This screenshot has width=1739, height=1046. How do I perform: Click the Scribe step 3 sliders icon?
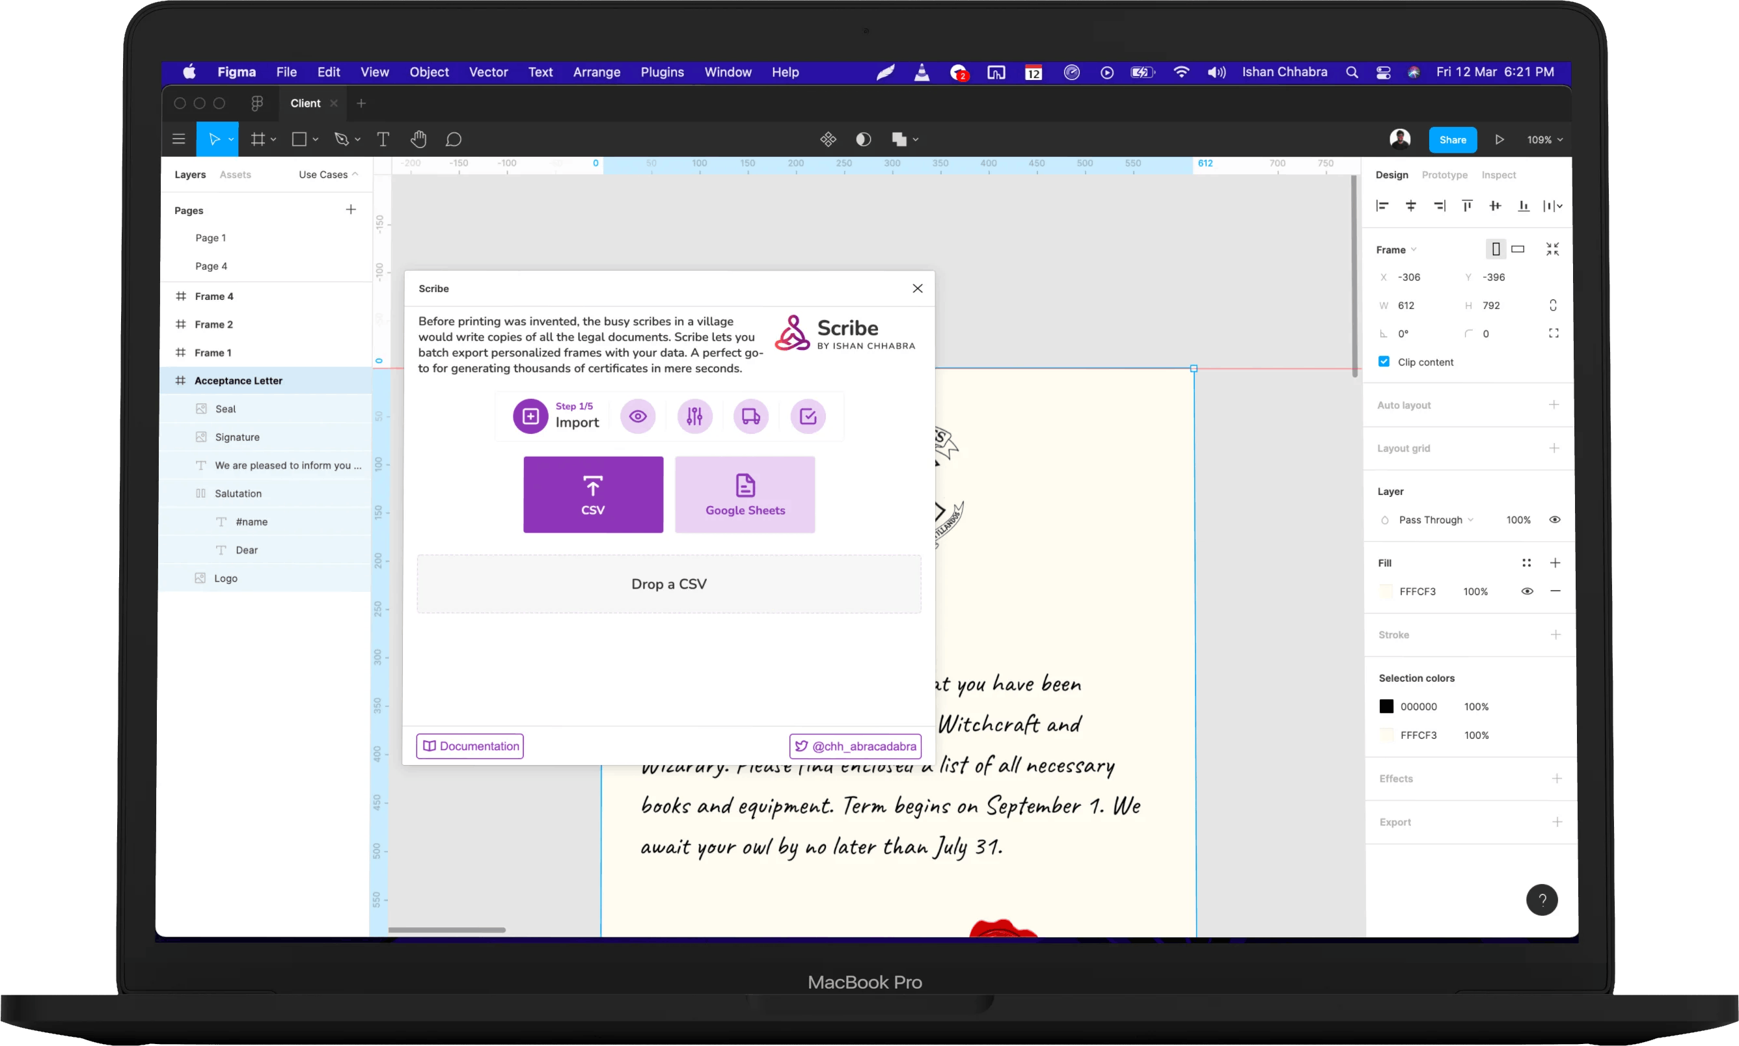[694, 416]
